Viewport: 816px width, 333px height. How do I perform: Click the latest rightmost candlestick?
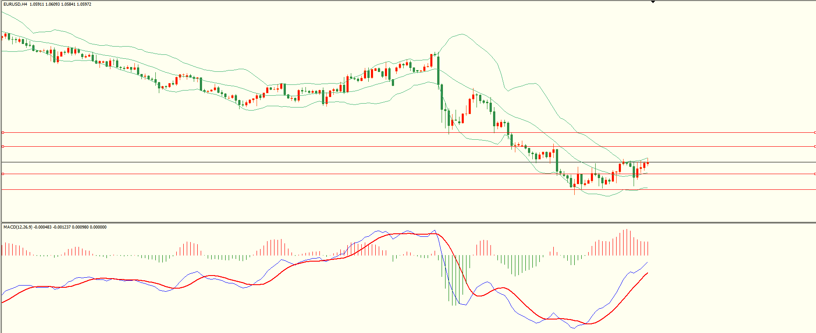coord(648,163)
